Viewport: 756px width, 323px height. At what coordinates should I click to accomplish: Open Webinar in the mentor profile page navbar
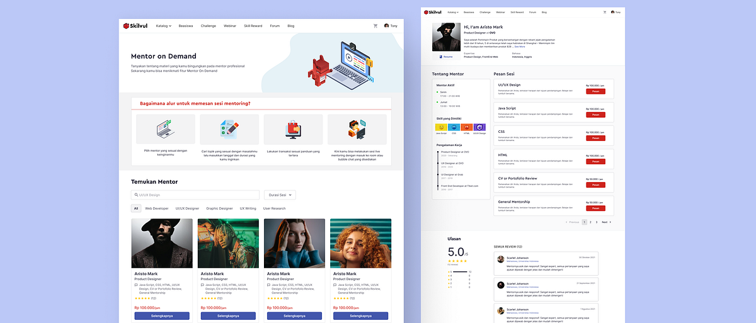point(500,12)
